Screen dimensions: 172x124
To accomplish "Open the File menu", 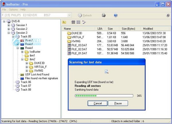I will 4,9.
